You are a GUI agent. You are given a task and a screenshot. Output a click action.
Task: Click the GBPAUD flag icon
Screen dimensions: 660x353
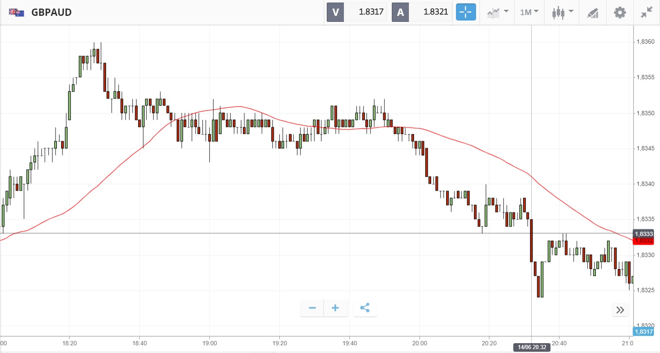[17, 12]
